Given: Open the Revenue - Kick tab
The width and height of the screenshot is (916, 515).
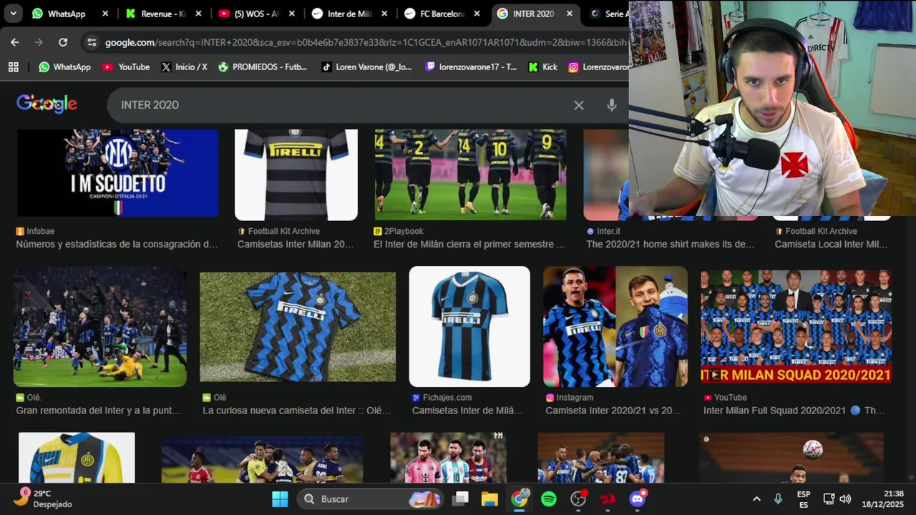Looking at the screenshot, I should 163,14.
